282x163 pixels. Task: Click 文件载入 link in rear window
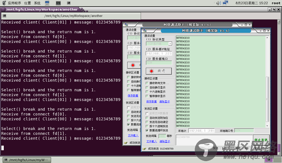coord(133,135)
